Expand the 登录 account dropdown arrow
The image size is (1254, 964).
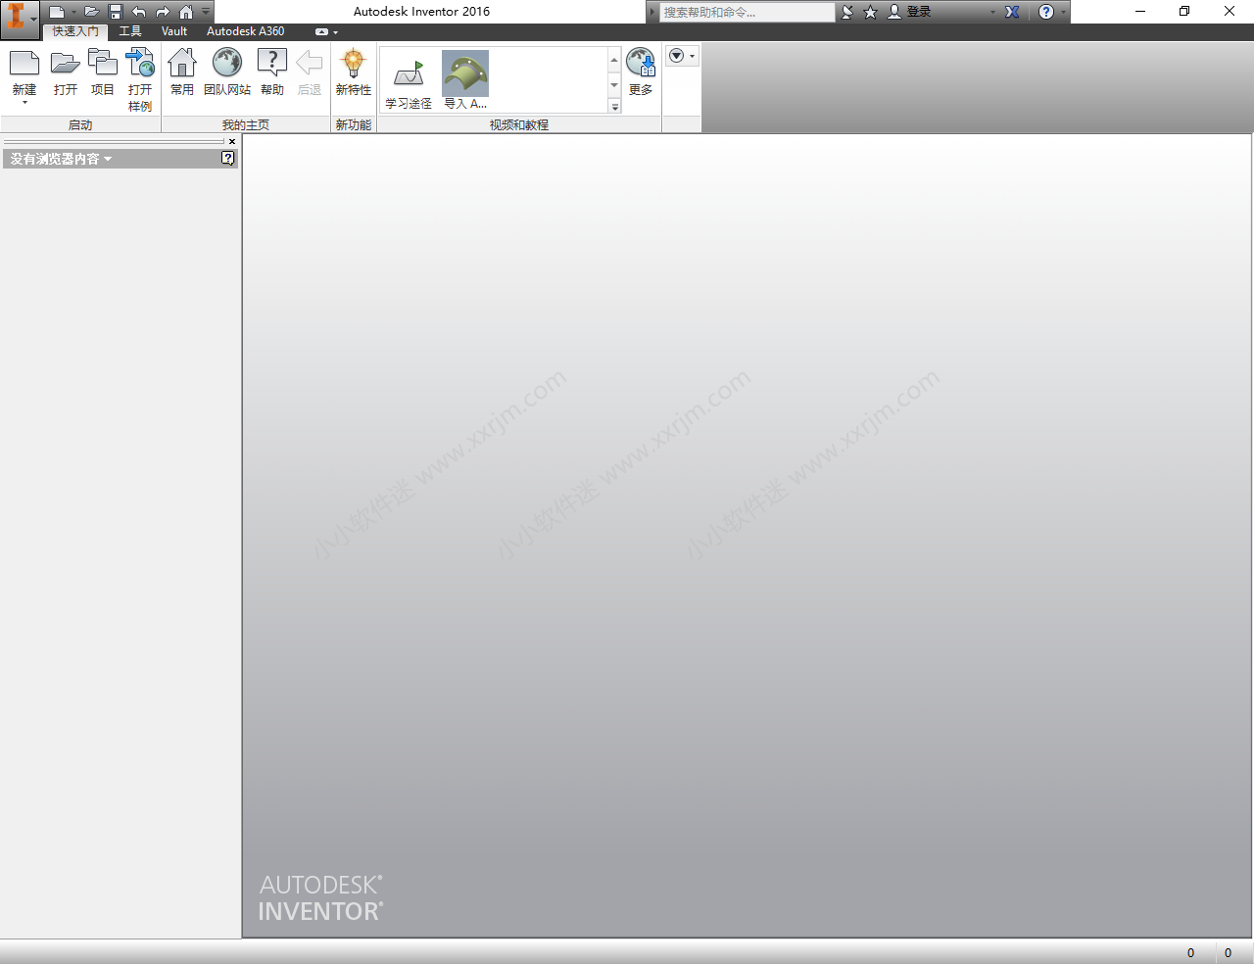coord(992,12)
